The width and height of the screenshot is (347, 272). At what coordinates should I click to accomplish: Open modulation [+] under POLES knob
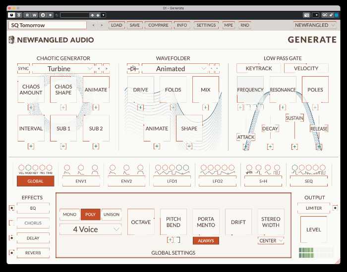[x=315, y=107]
